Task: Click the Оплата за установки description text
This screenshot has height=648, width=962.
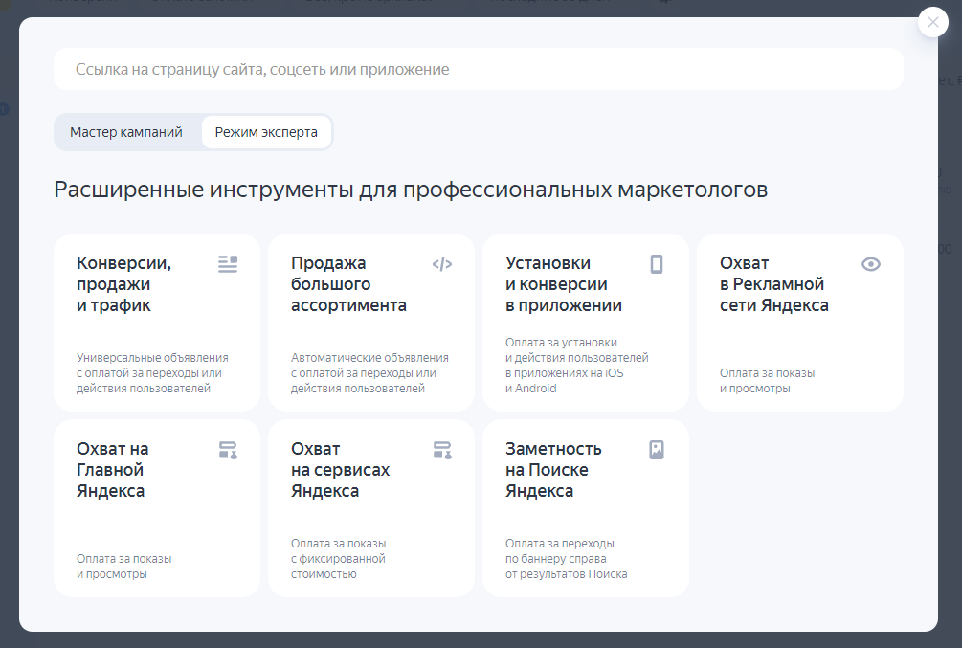Action: click(576, 365)
